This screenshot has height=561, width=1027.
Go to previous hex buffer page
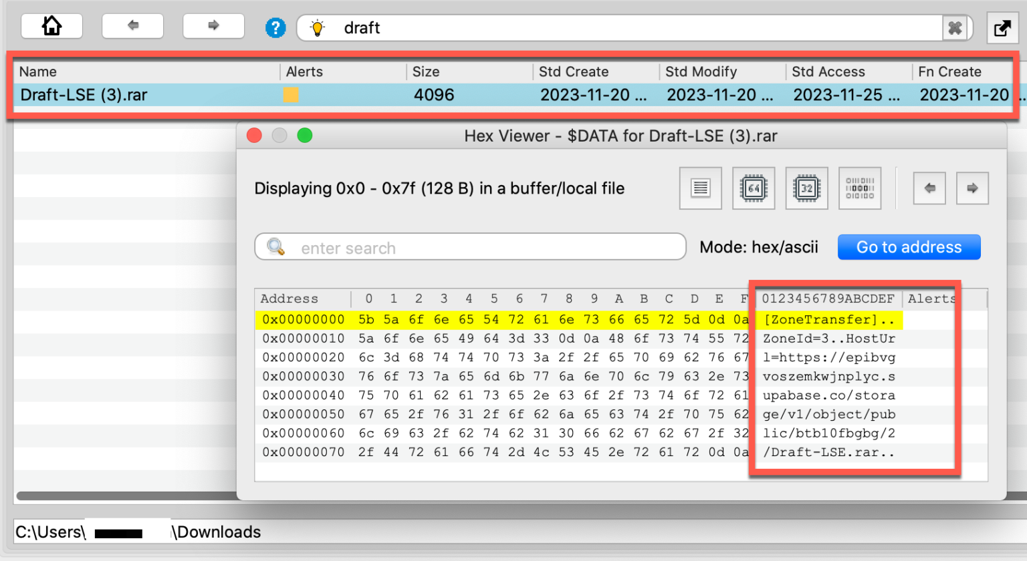pyautogui.click(x=929, y=188)
